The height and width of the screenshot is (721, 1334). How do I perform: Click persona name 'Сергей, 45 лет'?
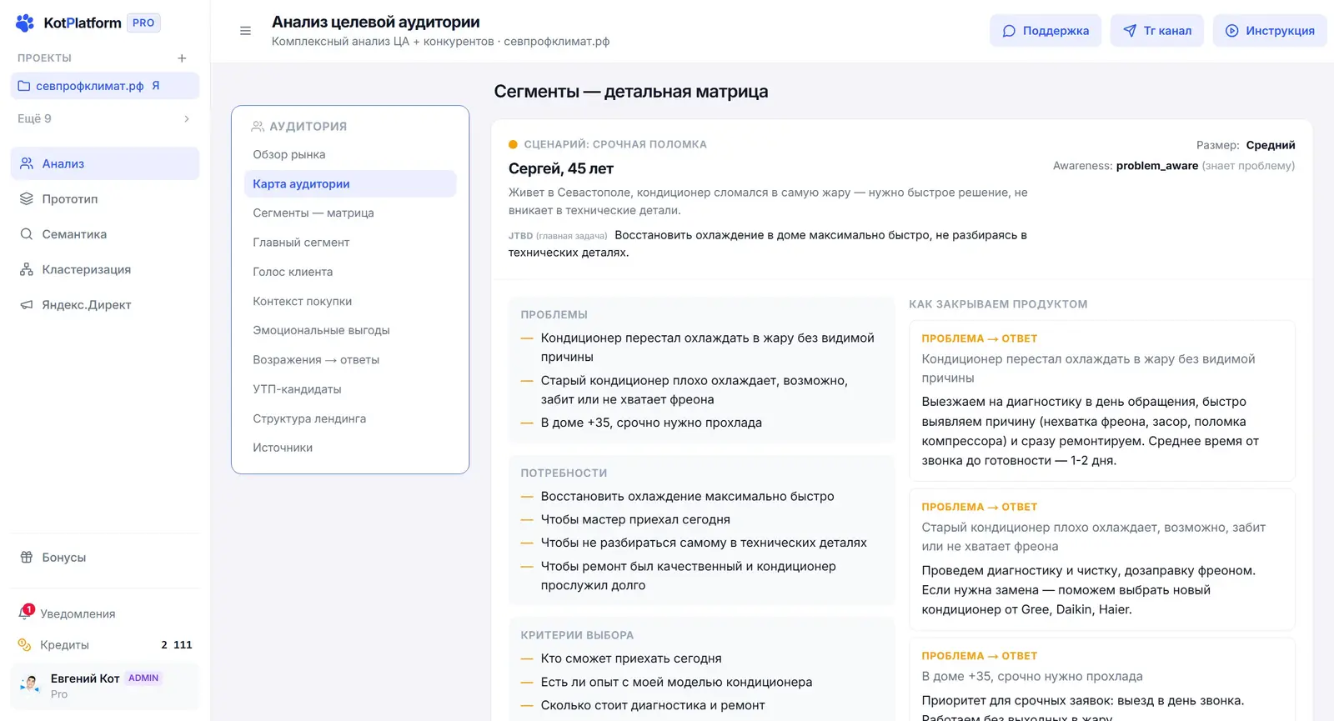[x=561, y=168]
